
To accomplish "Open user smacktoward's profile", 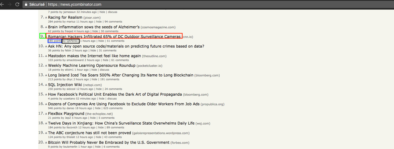I will [75, 60].
